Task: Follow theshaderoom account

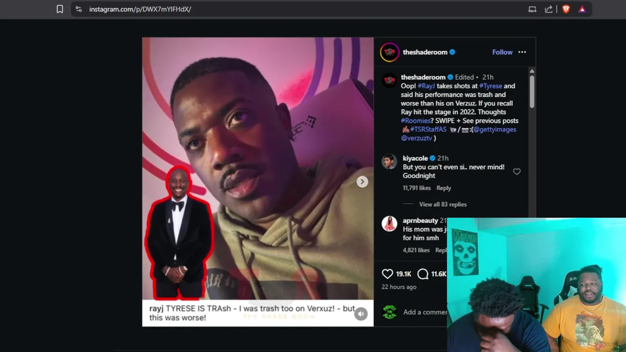Action: coord(502,52)
